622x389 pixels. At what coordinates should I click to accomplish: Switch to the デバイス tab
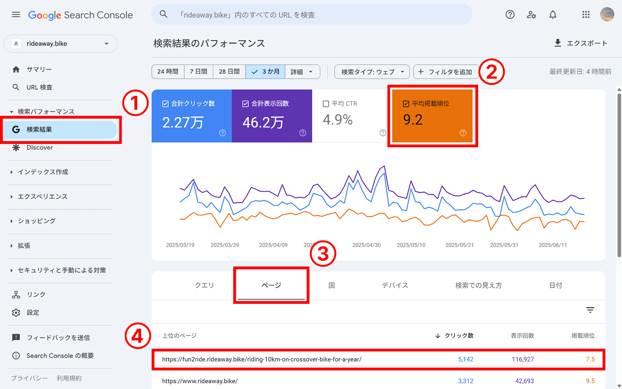click(394, 285)
